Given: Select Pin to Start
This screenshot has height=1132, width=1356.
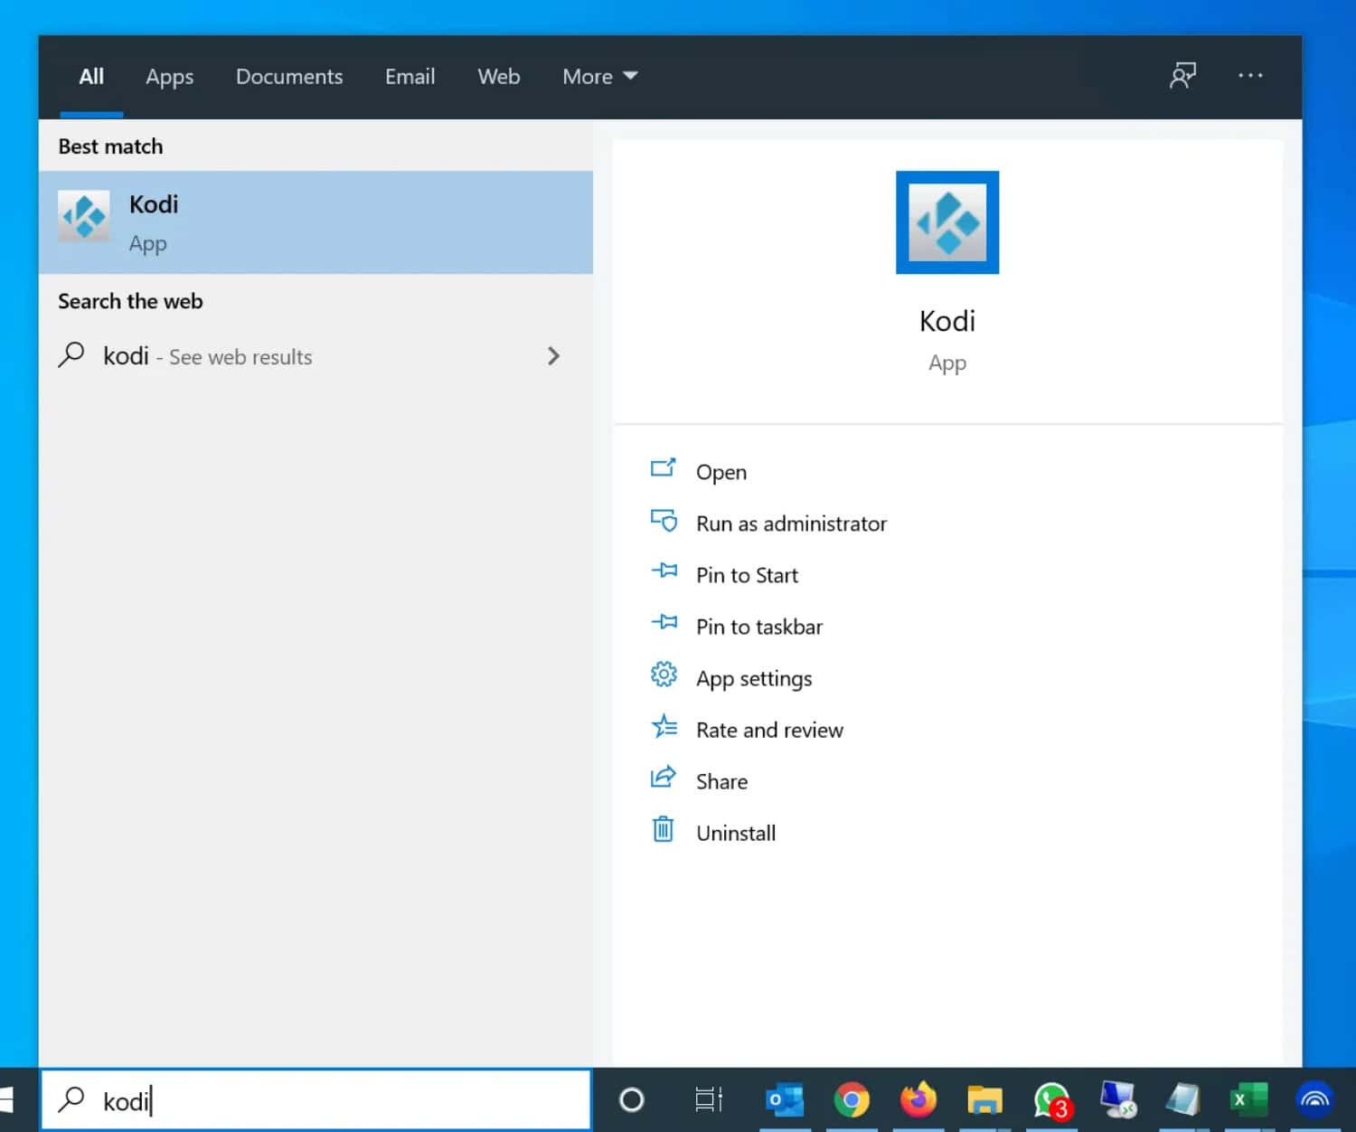Looking at the screenshot, I should [747, 575].
